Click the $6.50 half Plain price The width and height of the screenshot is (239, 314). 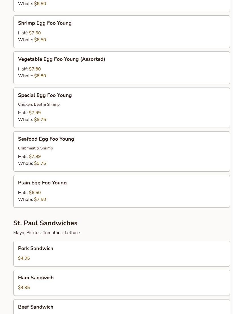click(35, 193)
